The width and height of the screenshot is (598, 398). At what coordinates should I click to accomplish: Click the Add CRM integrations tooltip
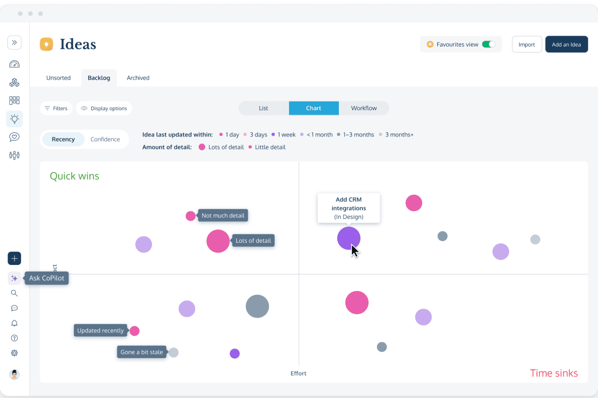349,208
